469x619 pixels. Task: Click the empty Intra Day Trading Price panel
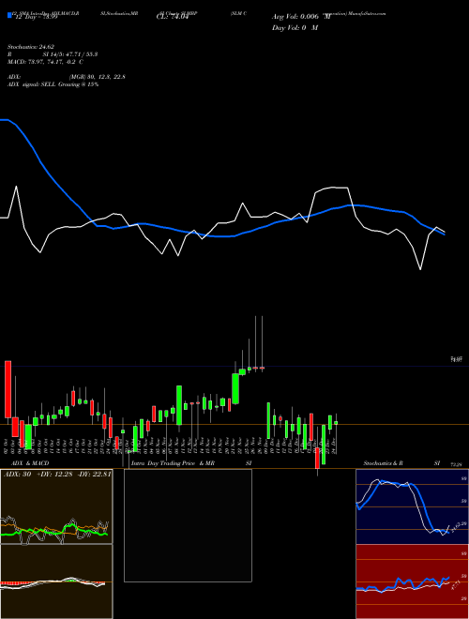click(188, 525)
